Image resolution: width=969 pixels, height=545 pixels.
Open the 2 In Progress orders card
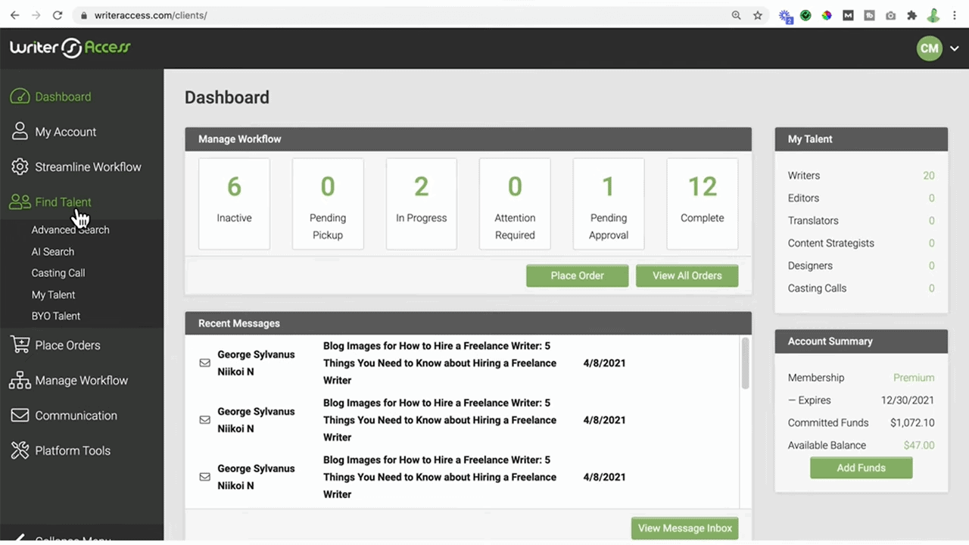[421, 204]
